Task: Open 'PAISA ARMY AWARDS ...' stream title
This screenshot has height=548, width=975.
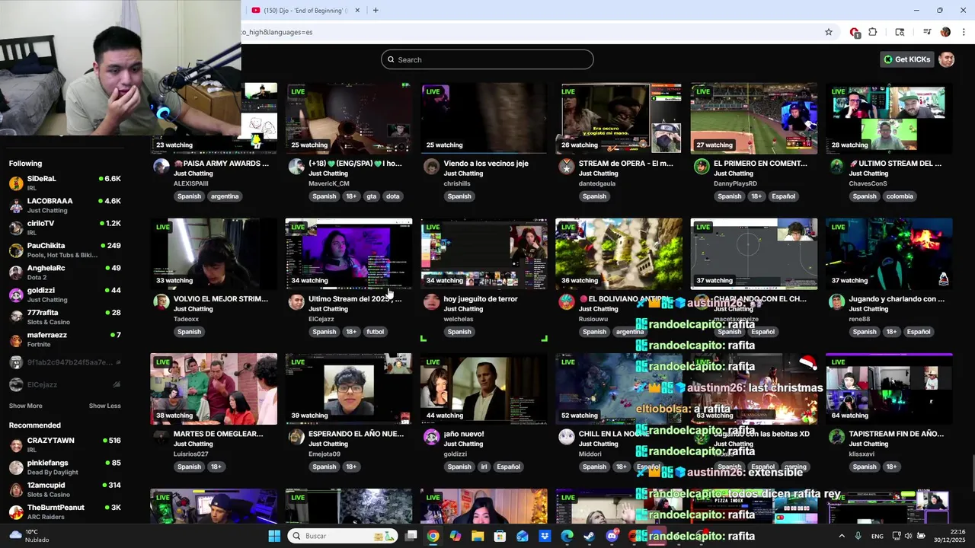Action: pyautogui.click(x=221, y=164)
